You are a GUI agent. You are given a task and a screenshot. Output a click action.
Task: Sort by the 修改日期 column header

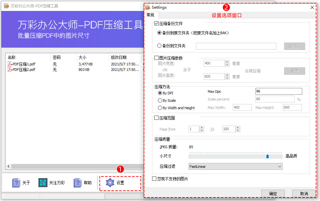point(125,57)
